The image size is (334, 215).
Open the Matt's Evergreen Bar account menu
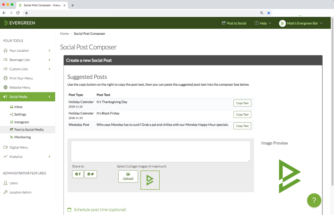[x=301, y=23]
